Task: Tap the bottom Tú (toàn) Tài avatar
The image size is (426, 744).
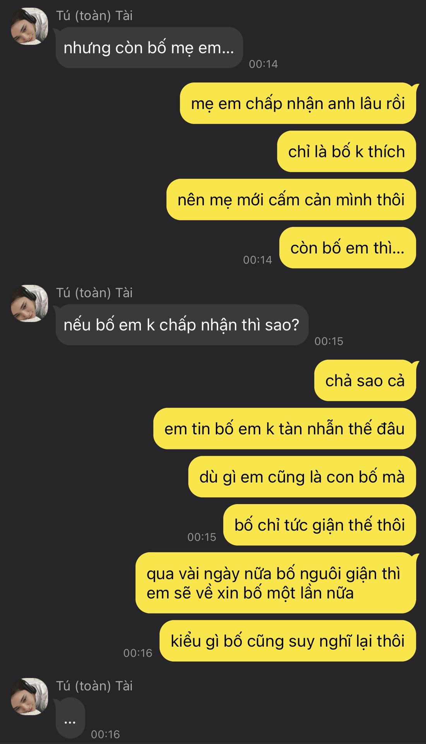Action: click(x=29, y=696)
